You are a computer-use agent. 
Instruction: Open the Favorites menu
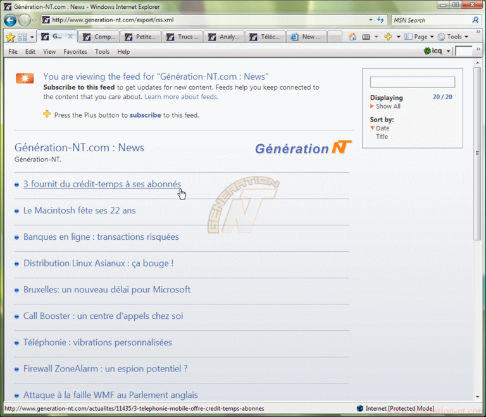[x=75, y=52]
